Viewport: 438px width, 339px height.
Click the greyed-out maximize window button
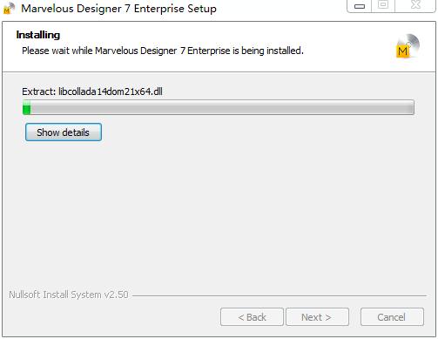[383, 5]
